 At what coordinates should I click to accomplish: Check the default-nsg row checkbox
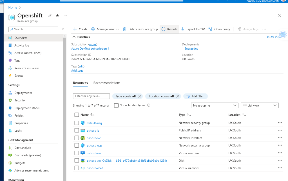pos(77,123)
